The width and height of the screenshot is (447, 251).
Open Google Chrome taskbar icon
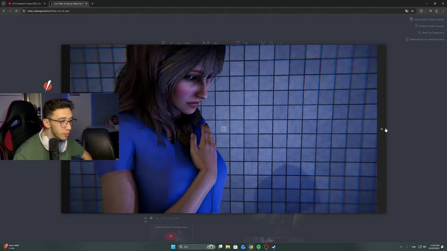[x=251, y=247]
